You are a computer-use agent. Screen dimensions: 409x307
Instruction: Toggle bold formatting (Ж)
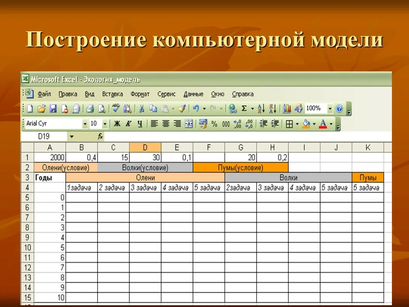click(117, 124)
